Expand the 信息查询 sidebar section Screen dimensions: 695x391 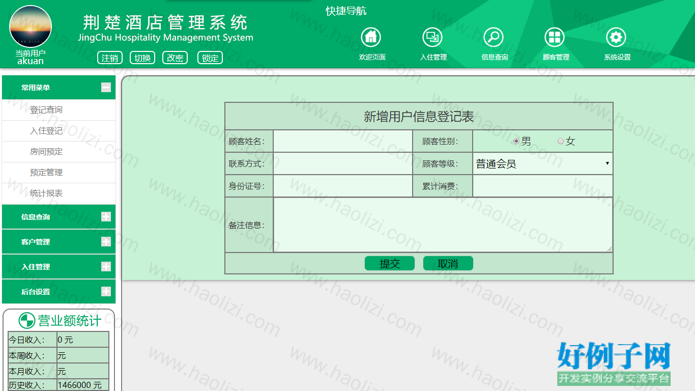pyautogui.click(x=106, y=217)
